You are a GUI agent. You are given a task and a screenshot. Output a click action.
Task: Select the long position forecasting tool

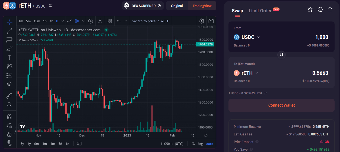tap(9, 75)
